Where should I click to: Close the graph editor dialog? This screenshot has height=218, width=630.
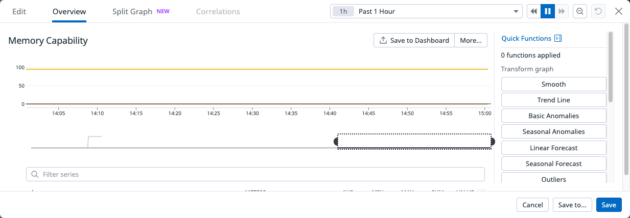(618, 11)
